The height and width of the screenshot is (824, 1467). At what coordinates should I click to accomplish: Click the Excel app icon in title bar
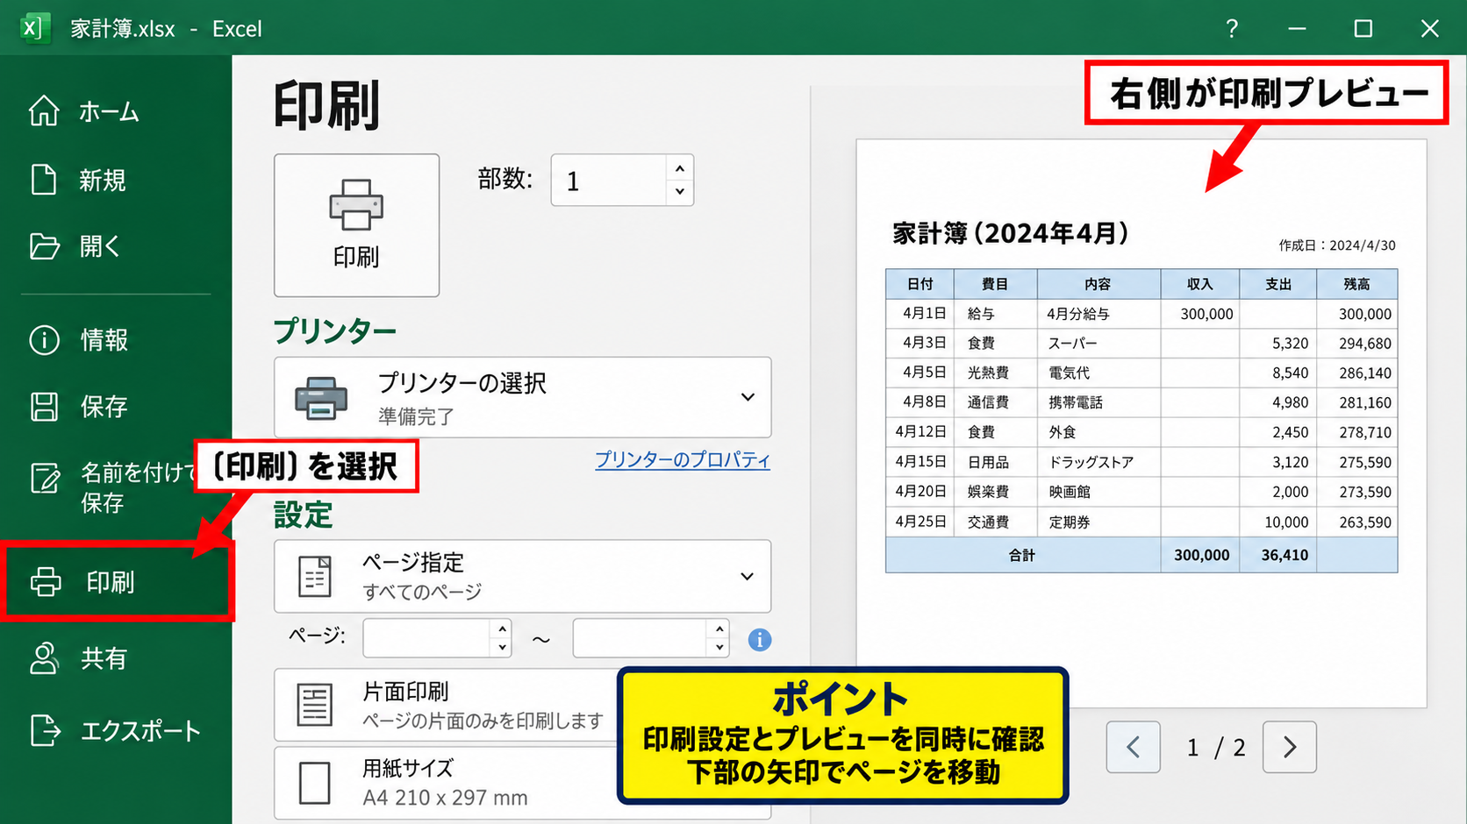34,28
